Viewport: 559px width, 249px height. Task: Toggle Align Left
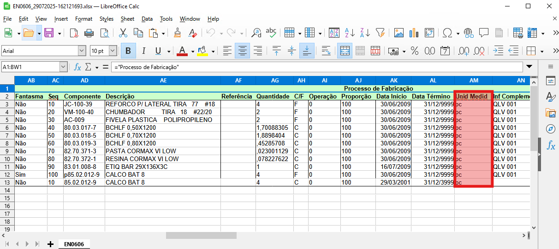(227, 51)
